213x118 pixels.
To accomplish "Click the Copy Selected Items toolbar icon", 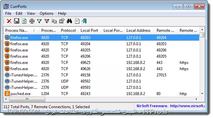I will tap(54, 21).
